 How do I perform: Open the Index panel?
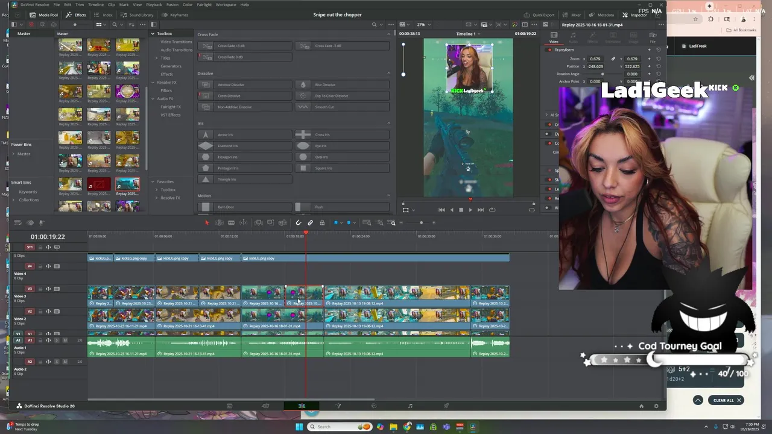104,14
